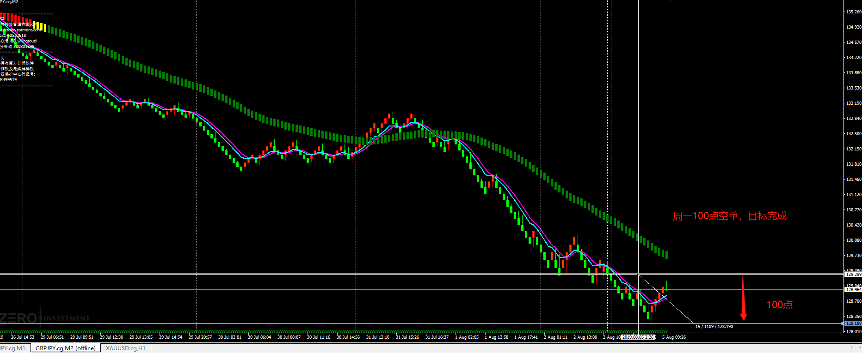Viewport: 862px width, 353px height.
Task: Click the ZERO INVESTMENT watermark logo
Action: 45,318
